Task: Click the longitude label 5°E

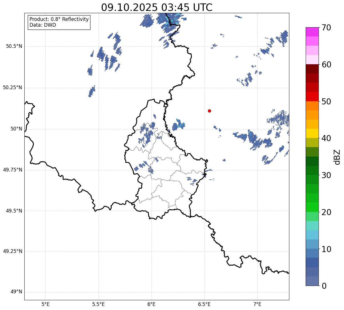Action: point(46,304)
